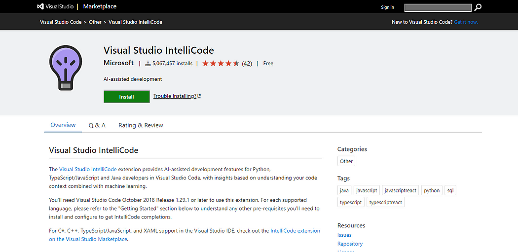518x252 pixels.
Task: Go to Other breadcrumb category
Action: coord(95,22)
